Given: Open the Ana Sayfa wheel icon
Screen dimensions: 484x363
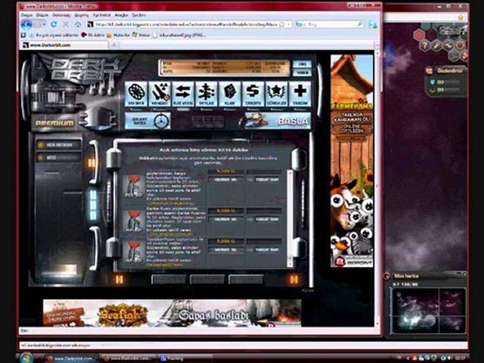Looking at the screenshot, I should point(136,94).
